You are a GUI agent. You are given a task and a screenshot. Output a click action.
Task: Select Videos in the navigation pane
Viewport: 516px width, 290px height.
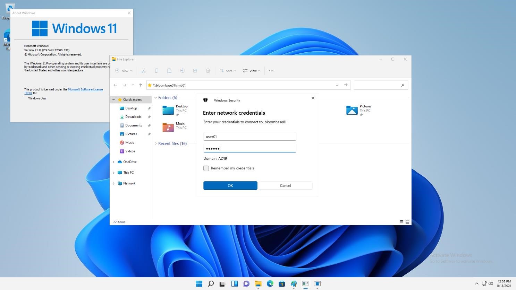click(x=130, y=151)
